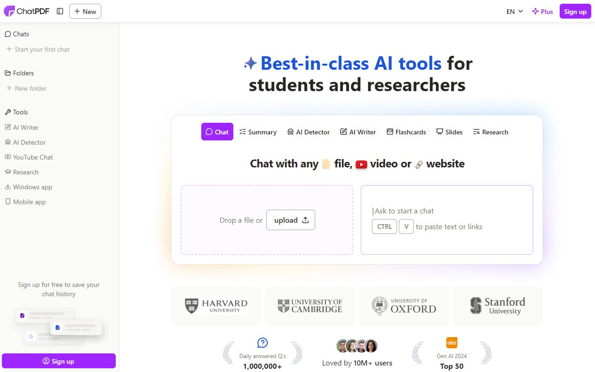Open the Research tab above upload area
Image resolution: width=595 pixels, height=372 pixels.
pos(490,132)
